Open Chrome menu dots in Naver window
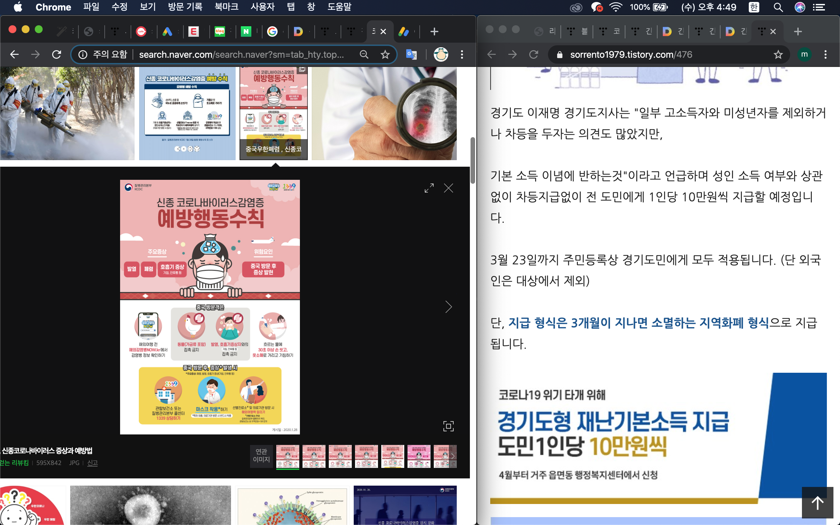This screenshot has height=525, width=840. coord(462,54)
